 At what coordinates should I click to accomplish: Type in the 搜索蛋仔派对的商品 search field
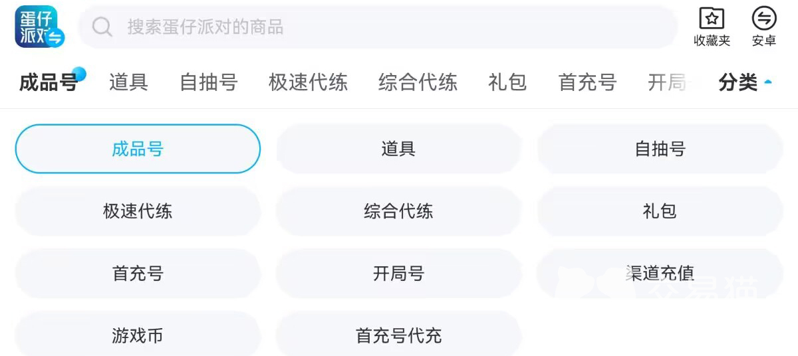pyautogui.click(x=386, y=27)
